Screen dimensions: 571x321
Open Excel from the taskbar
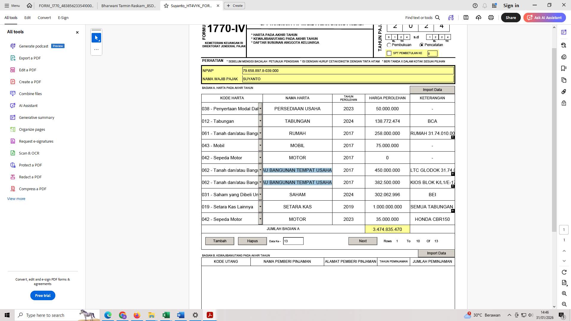(x=166, y=315)
